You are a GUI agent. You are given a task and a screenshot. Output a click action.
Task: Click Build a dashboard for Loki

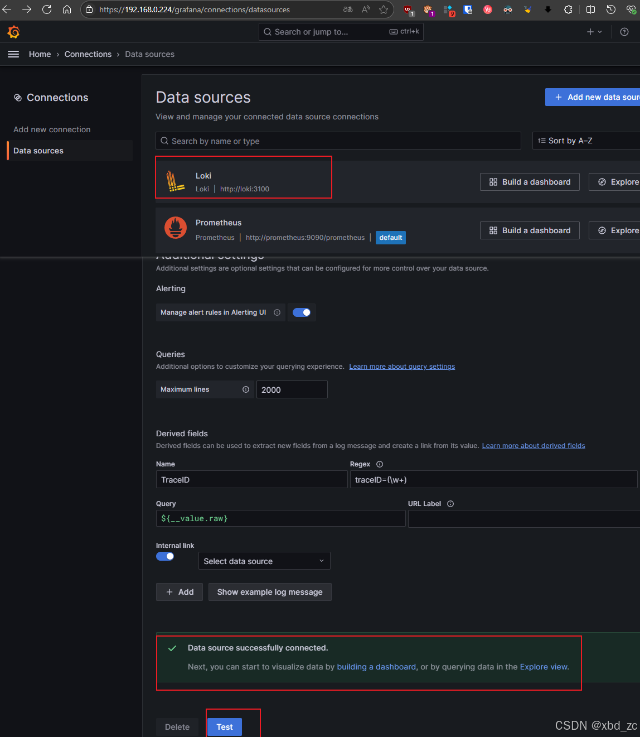(530, 182)
